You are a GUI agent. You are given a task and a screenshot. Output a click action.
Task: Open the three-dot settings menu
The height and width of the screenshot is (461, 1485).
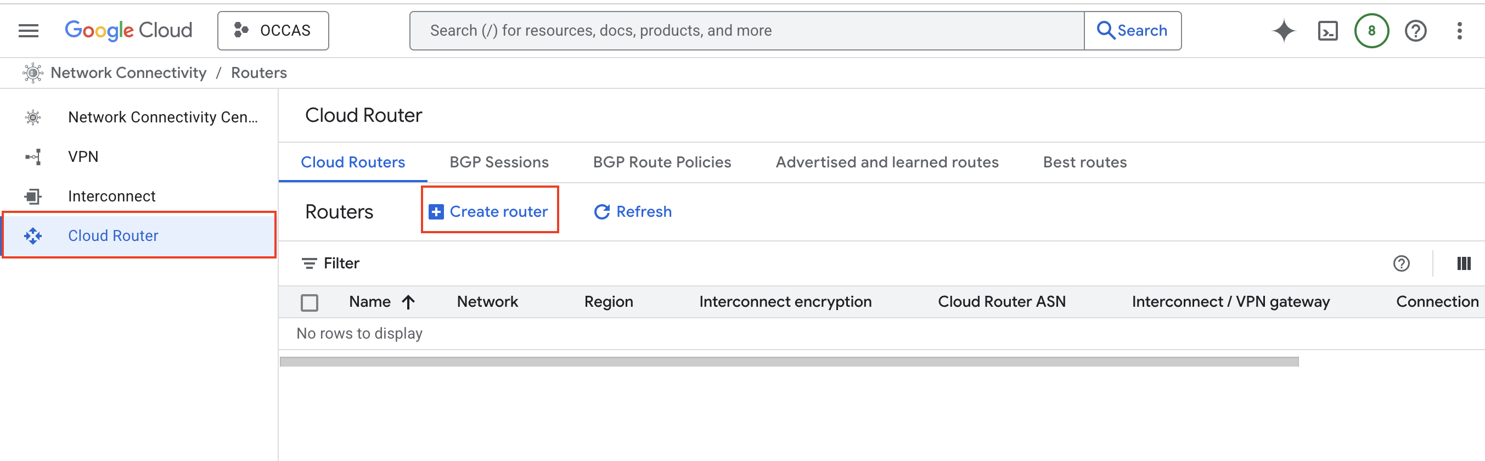click(1459, 31)
